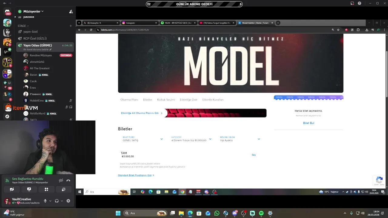The image size is (388, 218).
Task: Deafen audio with headphones icon
Action: point(57,201)
